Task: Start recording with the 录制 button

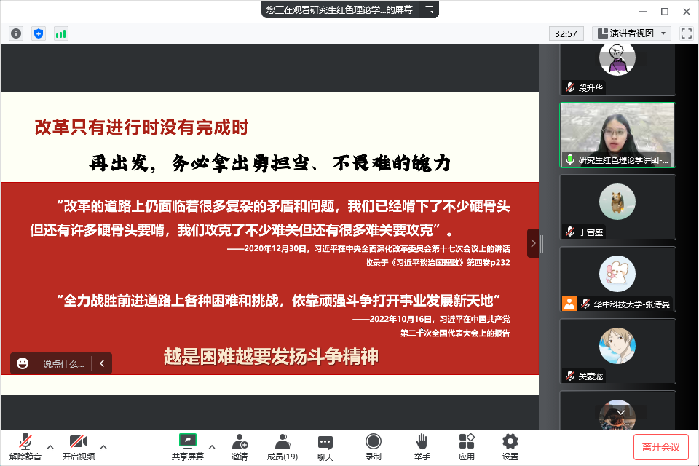Action: (x=373, y=446)
